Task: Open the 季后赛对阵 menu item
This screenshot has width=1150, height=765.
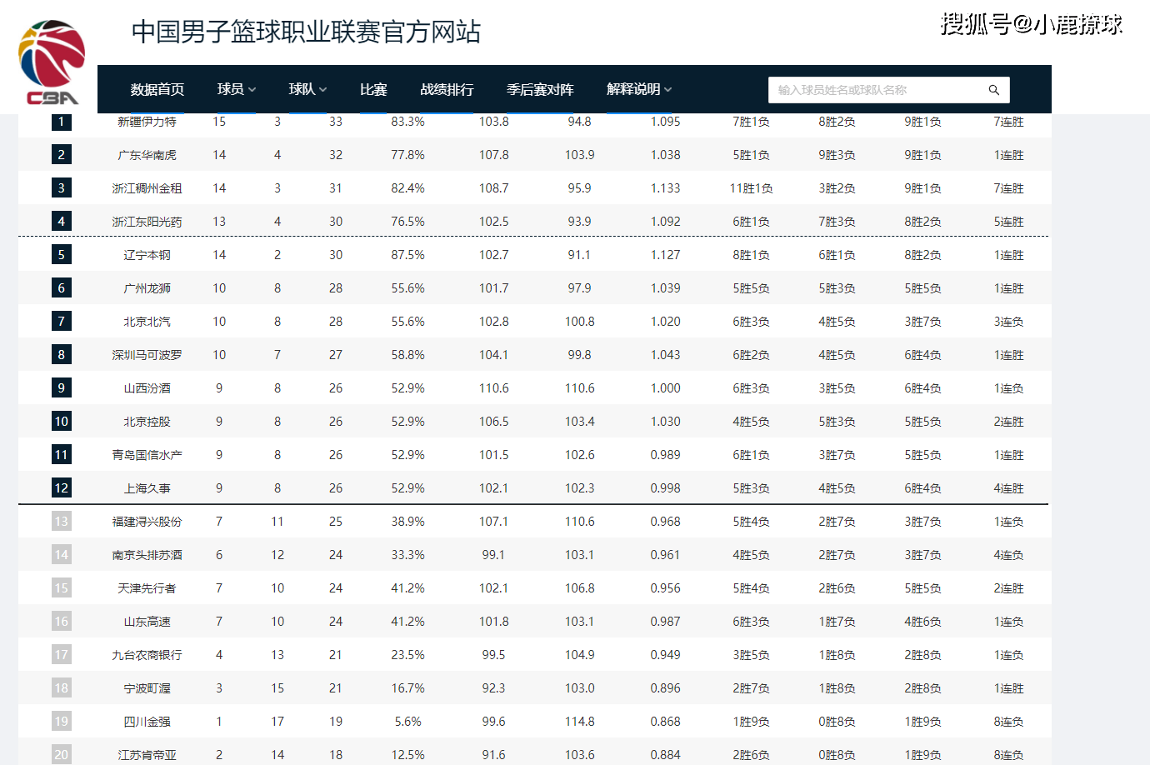Action: [x=540, y=89]
